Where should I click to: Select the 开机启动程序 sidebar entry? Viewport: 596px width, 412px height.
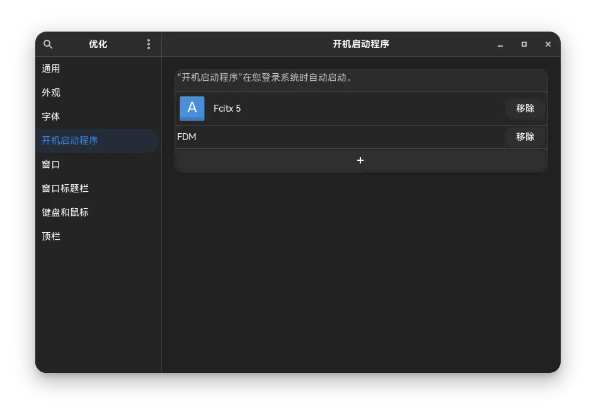tap(70, 141)
